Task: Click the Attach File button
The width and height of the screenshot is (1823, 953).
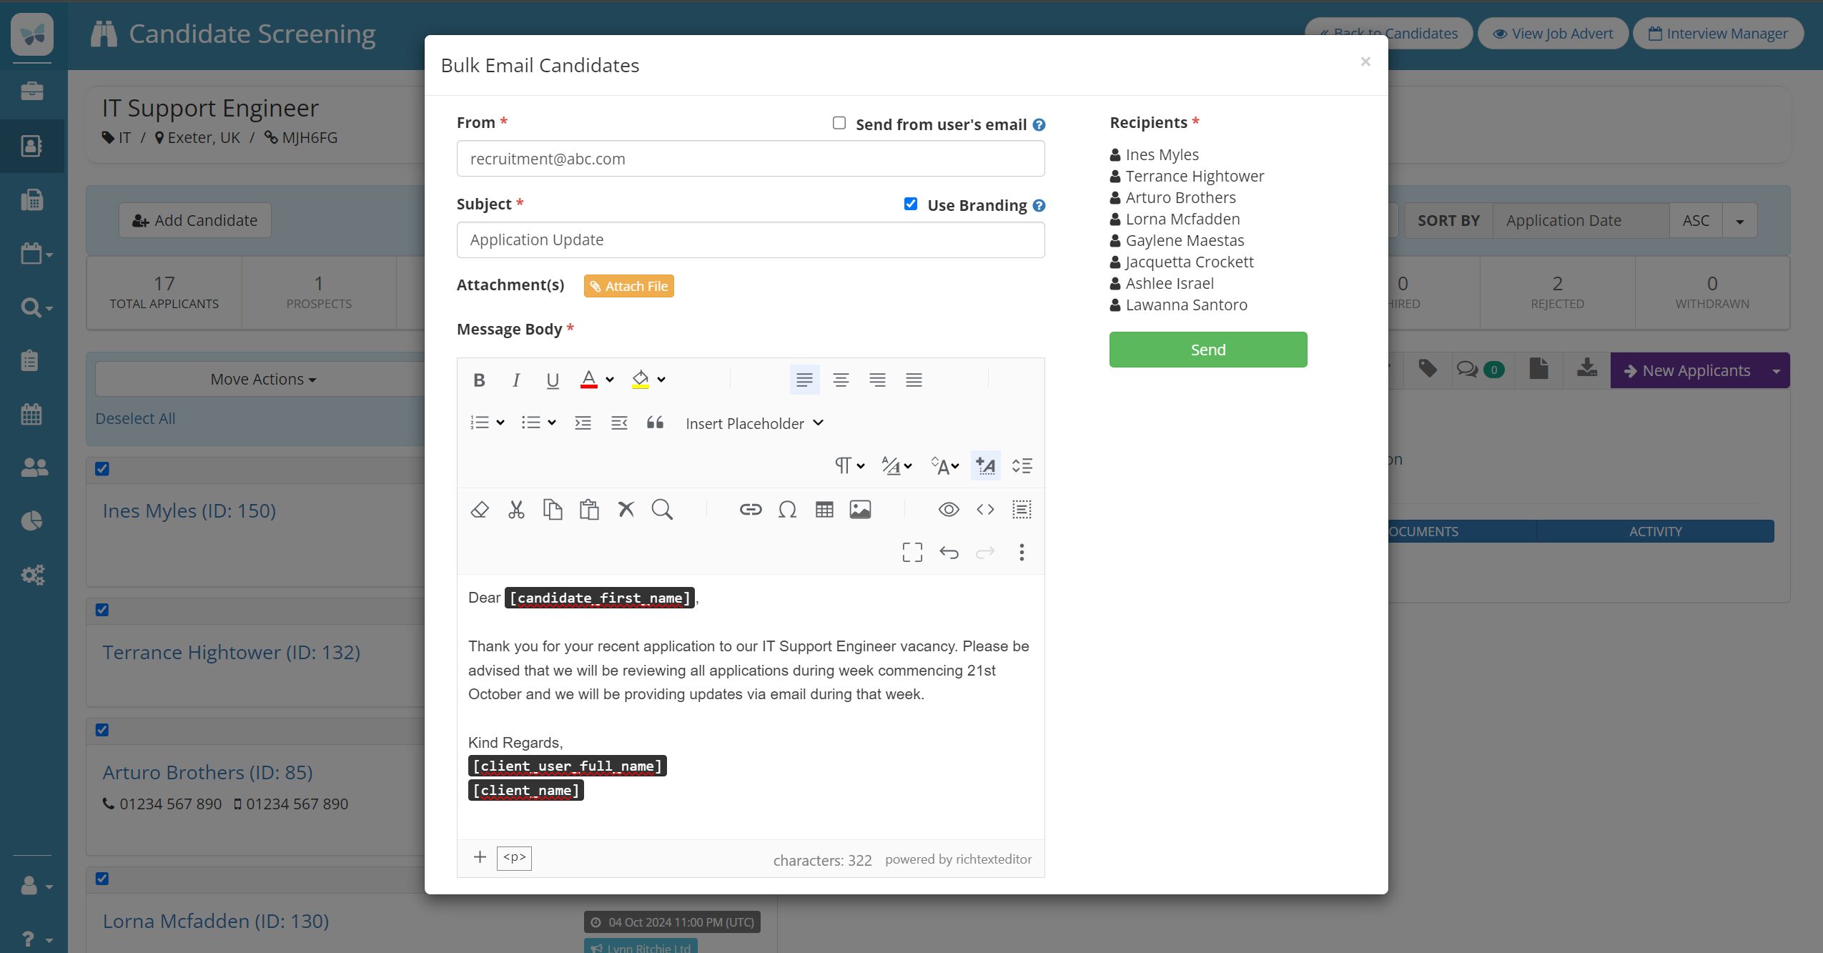Action: (628, 286)
